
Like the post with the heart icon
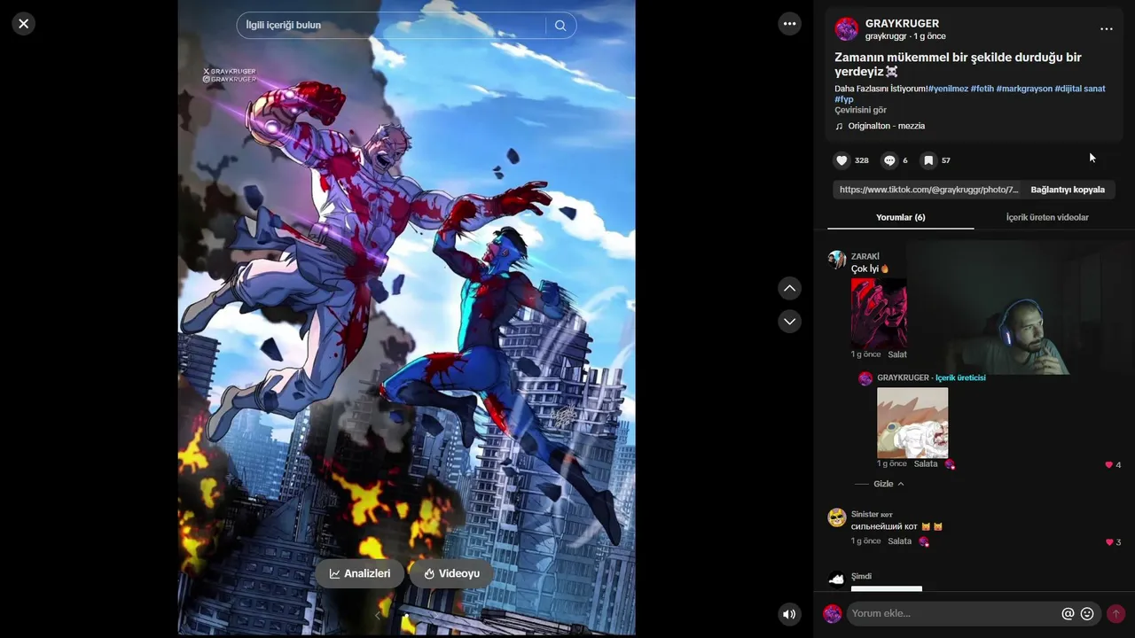tap(841, 160)
